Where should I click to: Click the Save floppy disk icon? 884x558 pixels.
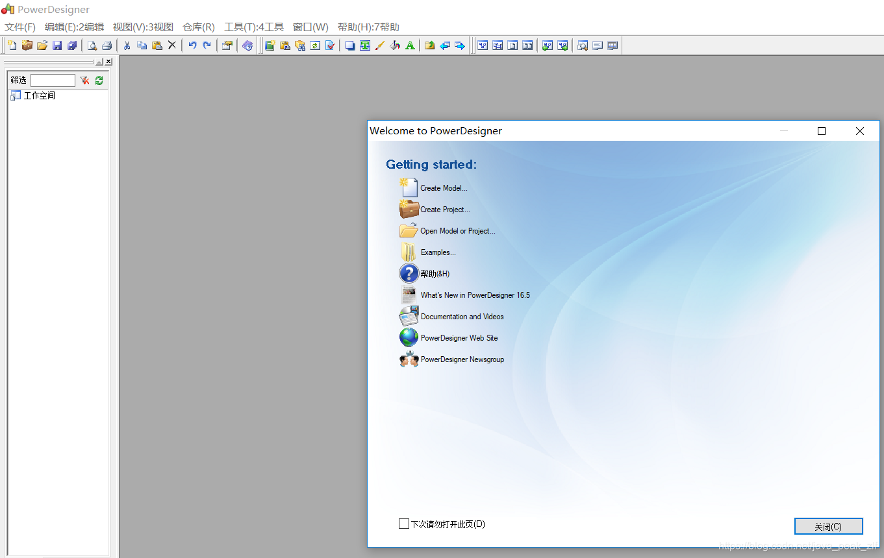tap(57, 45)
